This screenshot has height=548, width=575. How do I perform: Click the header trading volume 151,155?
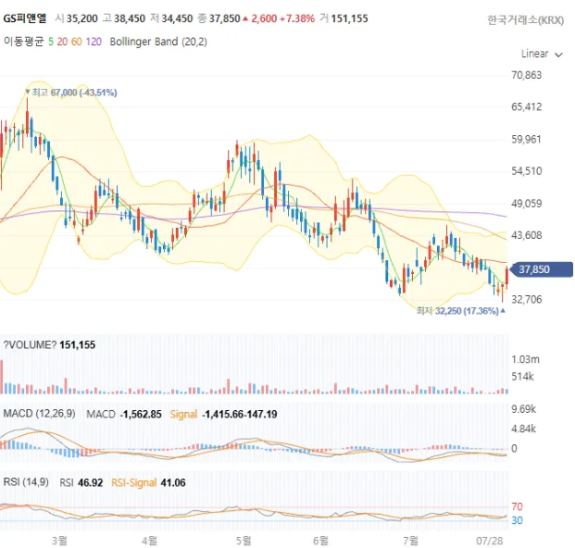[349, 19]
